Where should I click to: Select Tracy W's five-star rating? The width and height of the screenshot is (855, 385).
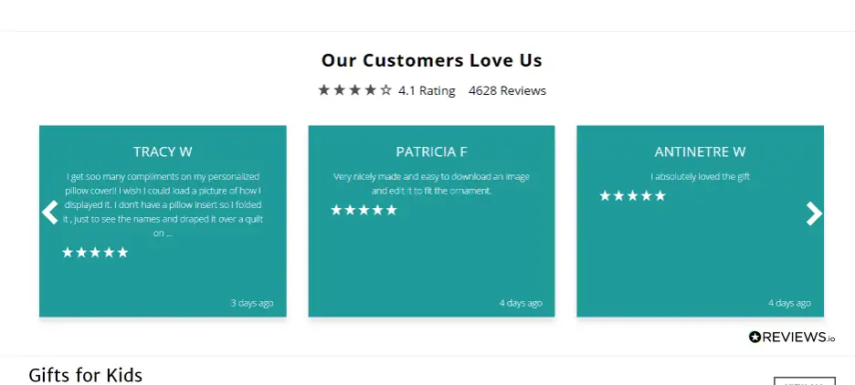click(x=95, y=252)
